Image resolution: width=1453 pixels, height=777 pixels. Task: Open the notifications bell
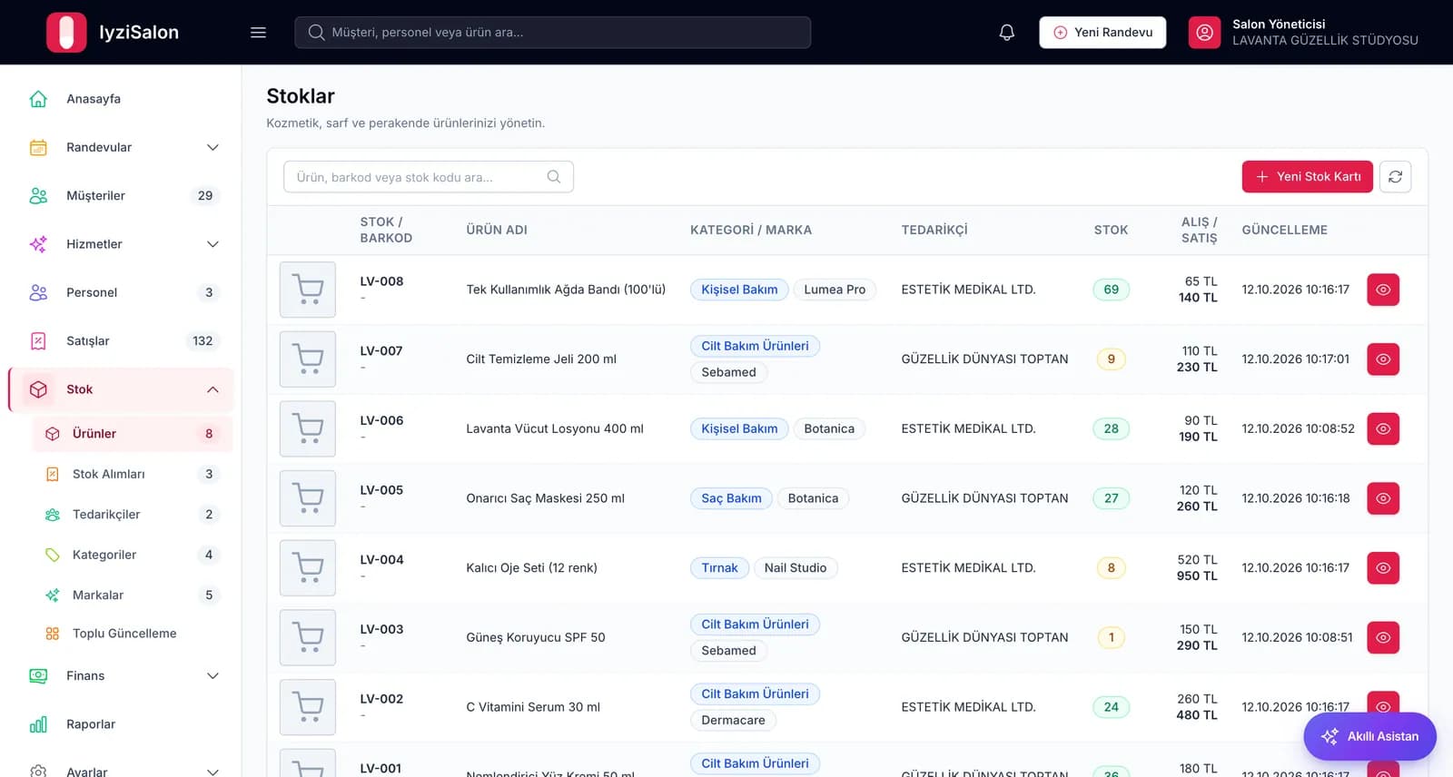(x=1007, y=33)
